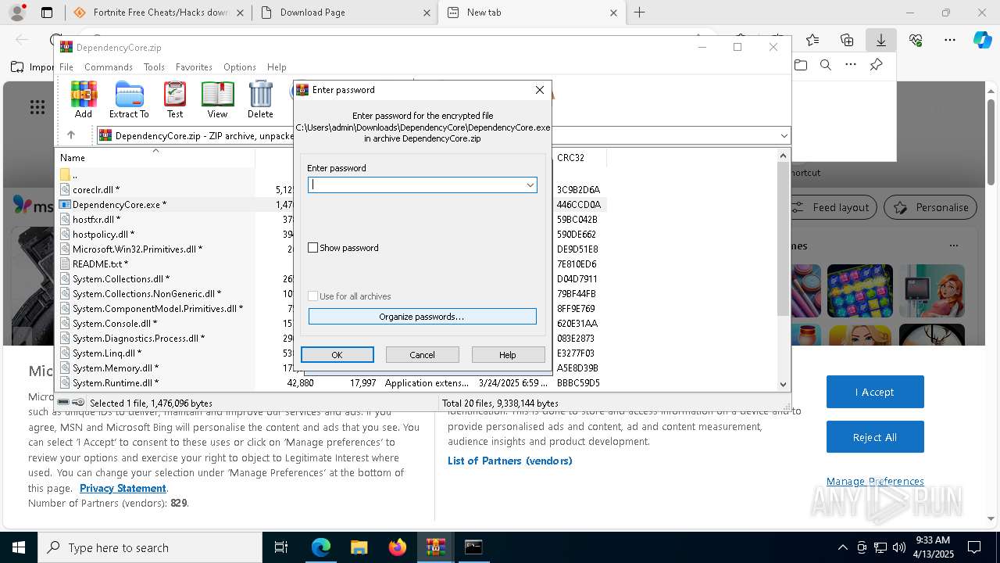Viewport: 1000px width, 563px height.
Task: Open the Commands menu
Action: coord(109,67)
